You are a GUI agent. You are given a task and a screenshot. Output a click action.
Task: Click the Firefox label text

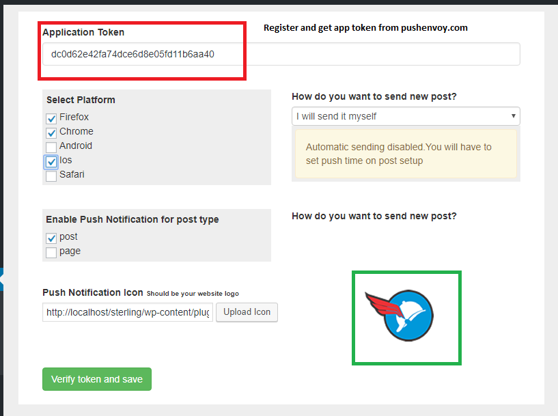(x=74, y=117)
